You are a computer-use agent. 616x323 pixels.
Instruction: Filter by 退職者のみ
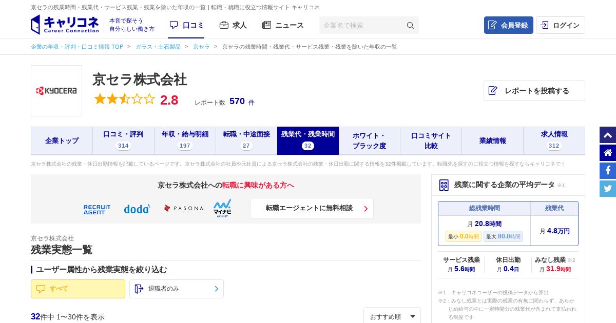tap(177, 289)
